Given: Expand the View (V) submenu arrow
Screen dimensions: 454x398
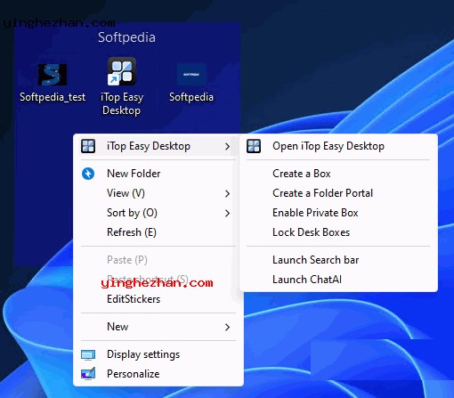Looking at the screenshot, I should [227, 193].
